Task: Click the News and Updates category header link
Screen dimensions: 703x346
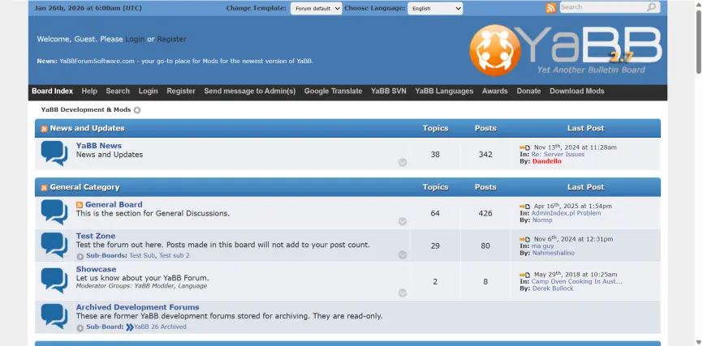Action: pos(88,128)
